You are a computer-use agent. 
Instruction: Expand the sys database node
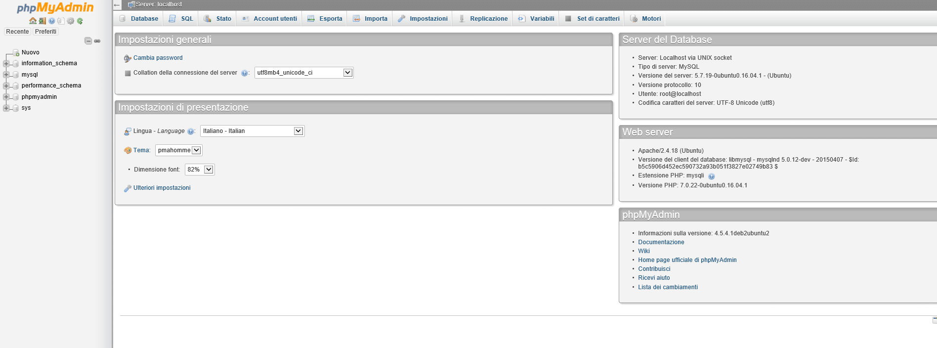(x=6, y=108)
